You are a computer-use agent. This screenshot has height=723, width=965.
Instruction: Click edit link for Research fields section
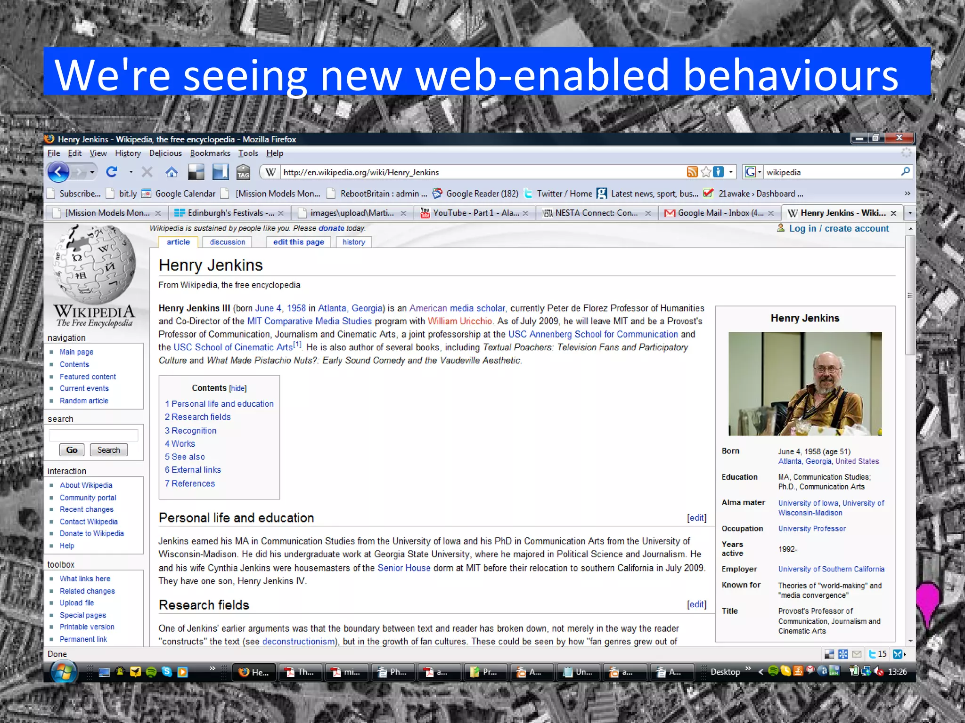point(696,604)
